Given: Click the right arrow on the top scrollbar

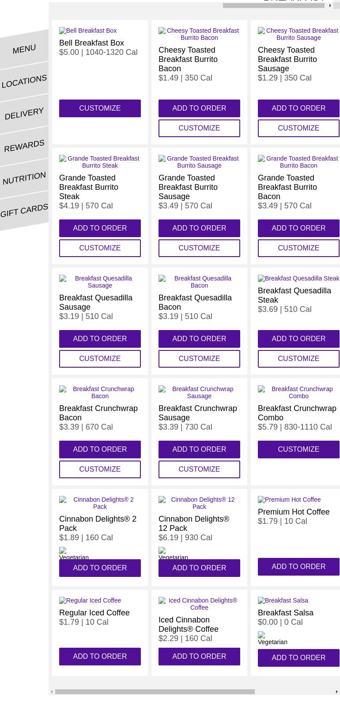Looking at the screenshot, I should coord(330,5).
